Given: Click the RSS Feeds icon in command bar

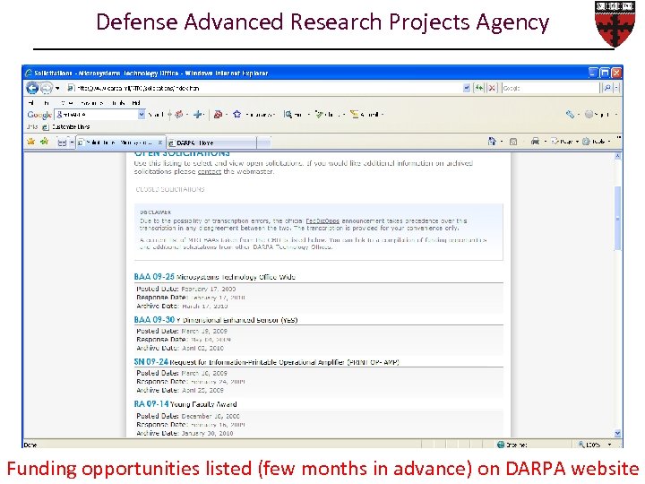Looking at the screenshot, I should point(513,142).
